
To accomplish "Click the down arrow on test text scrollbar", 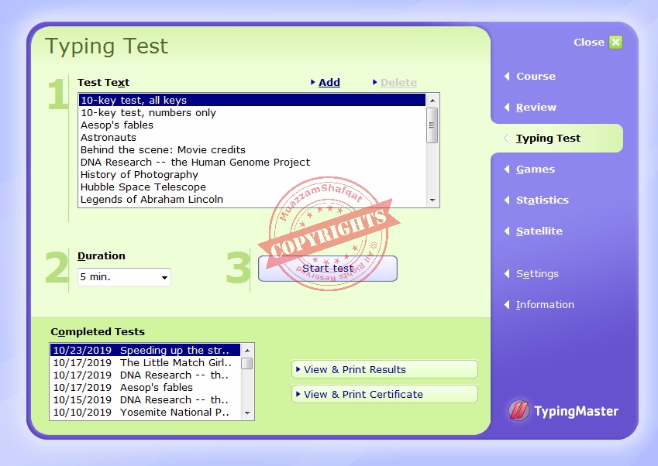I will [x=433, y=199].
